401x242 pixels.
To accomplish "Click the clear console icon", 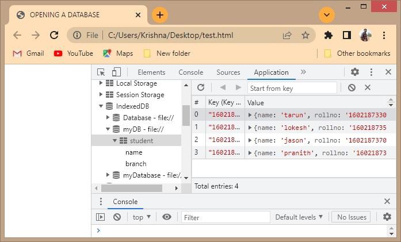I will coord(117,217).
